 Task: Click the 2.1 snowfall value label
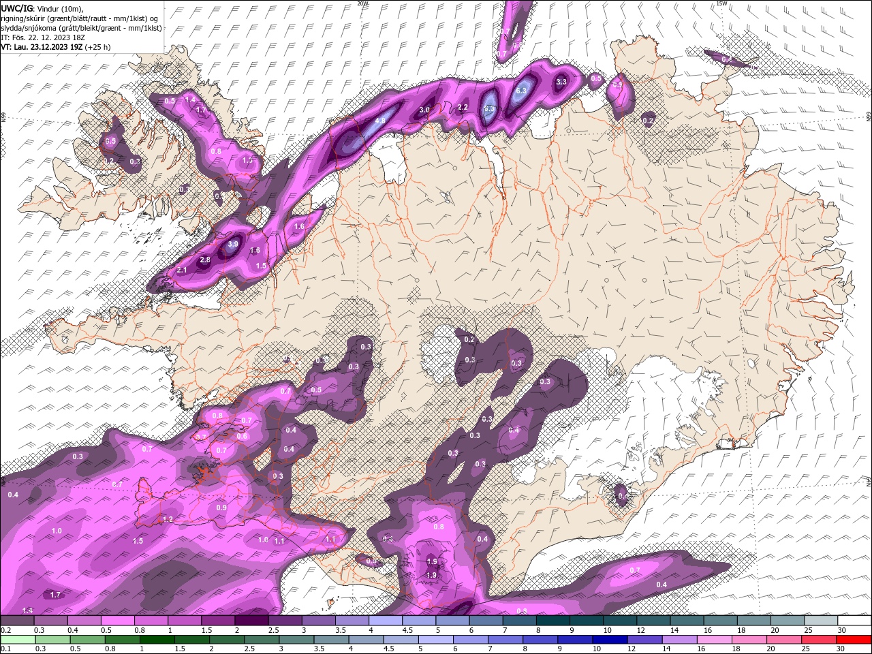pyautogui.click(x=182, y=270)
